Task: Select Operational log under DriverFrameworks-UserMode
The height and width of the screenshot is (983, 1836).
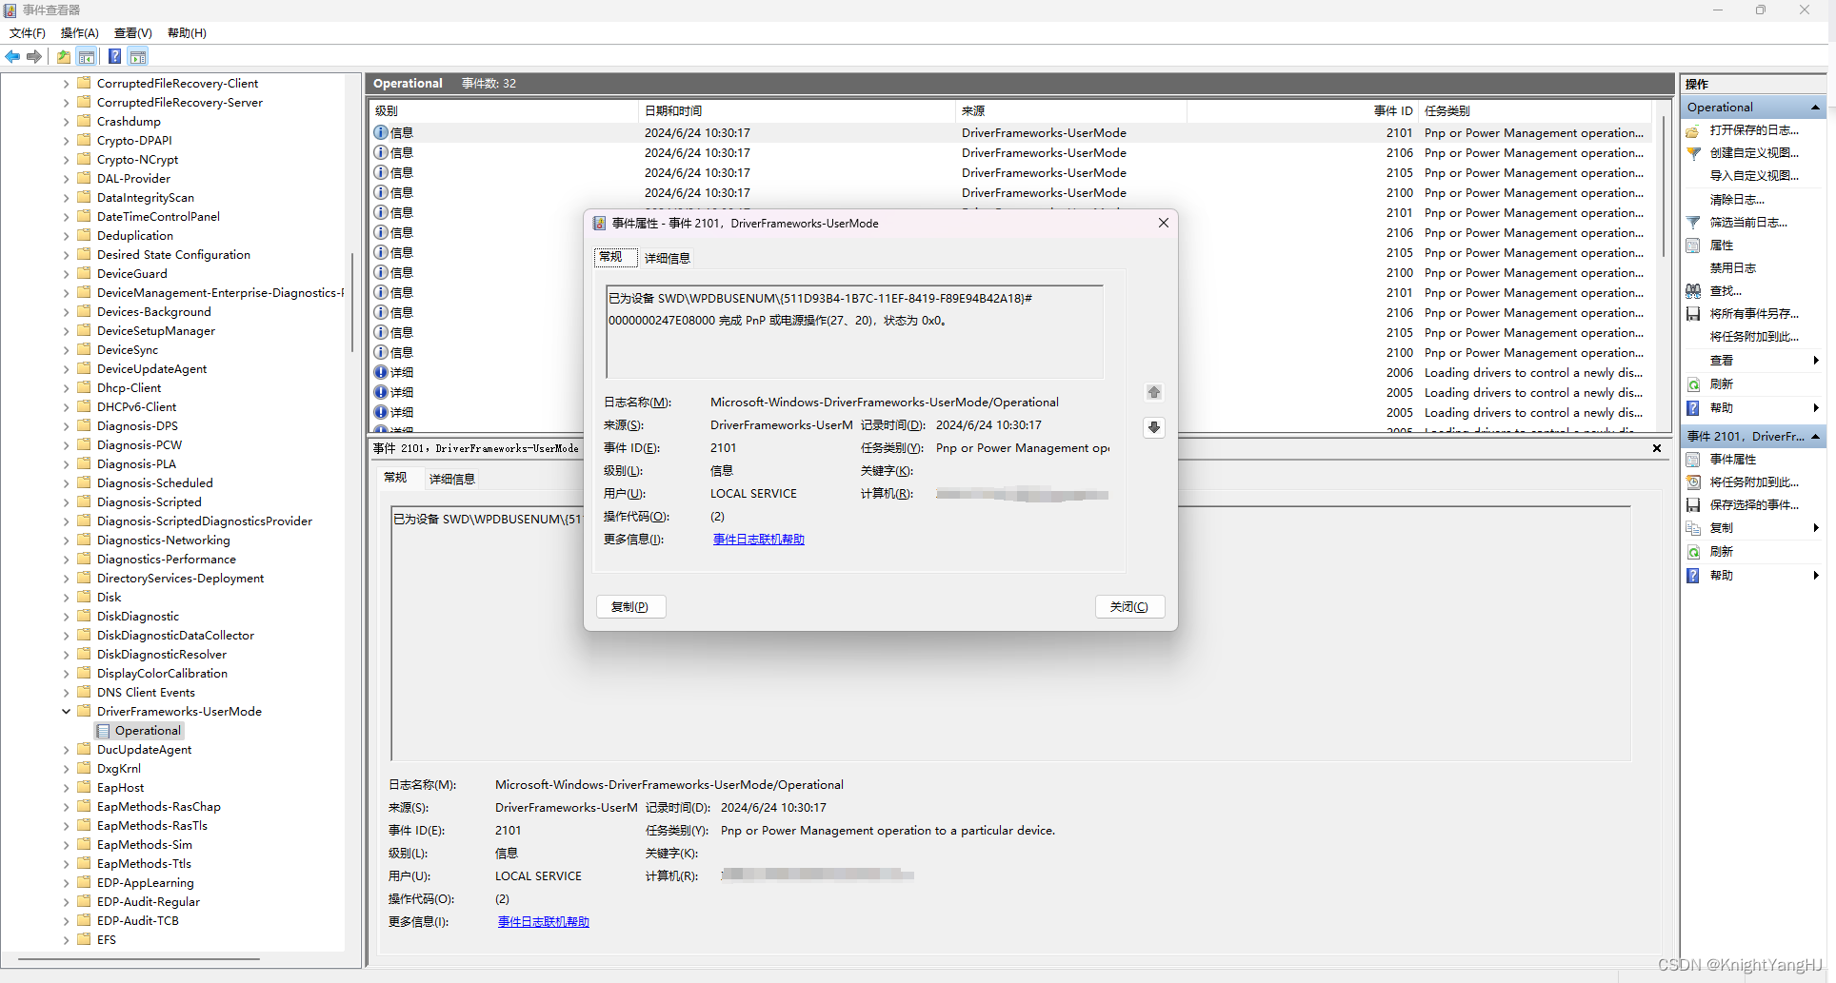Action: pyautogui.click(x=139, y=731)
